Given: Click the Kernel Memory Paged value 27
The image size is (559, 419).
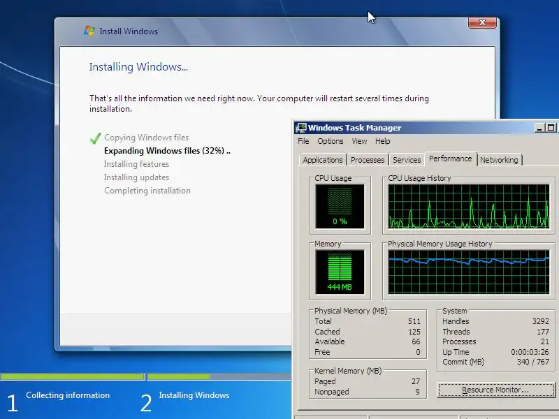Looking at the screenshot, I should [x=416, y=381].
